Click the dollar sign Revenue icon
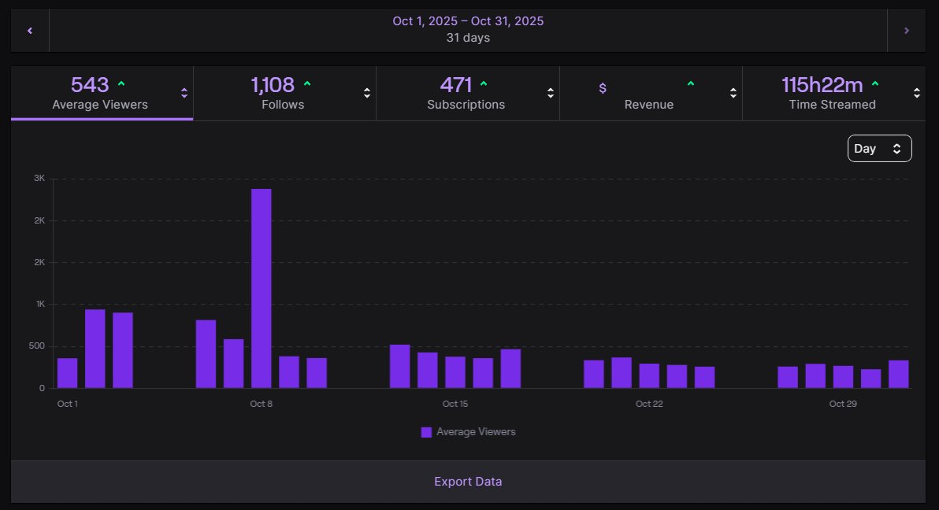Image resolution: width=939 pixels, height=510 pixels. [x=603, y=88]
